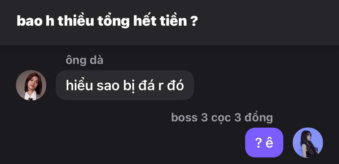339x164 pixels.
Task: Click the message 'hiểu sao bị đá r đó'
Action: coord(125,85)
